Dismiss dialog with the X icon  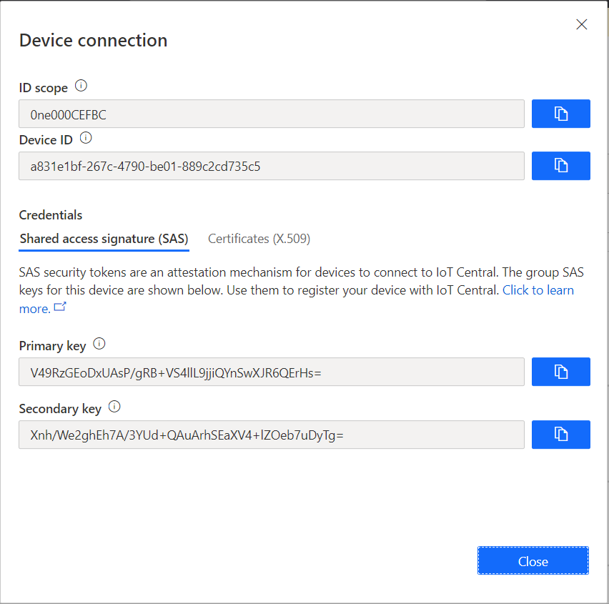point(582,25)
